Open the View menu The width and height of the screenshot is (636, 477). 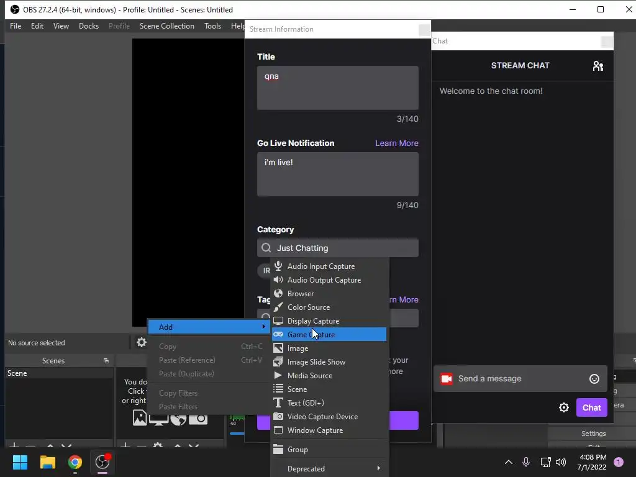61,26
